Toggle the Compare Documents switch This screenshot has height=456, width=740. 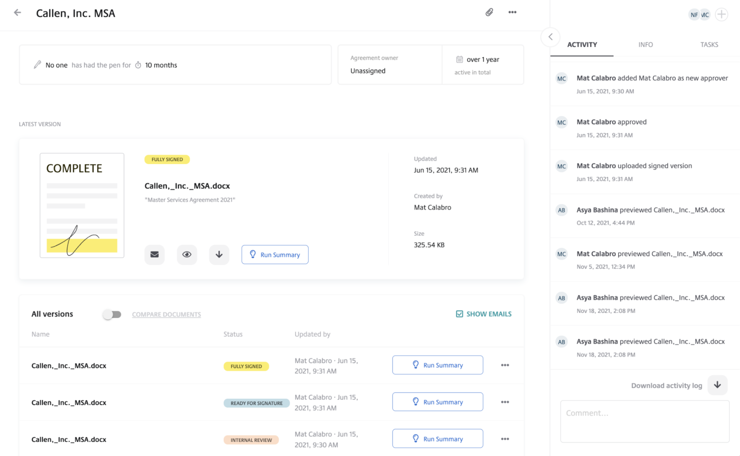(112, 314)
